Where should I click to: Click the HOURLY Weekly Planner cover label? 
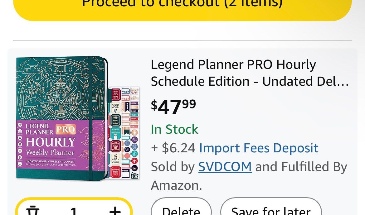pos(51,146)
